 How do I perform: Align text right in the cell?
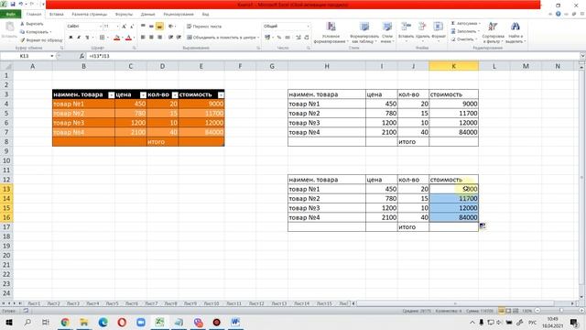[x=159, y=38]
